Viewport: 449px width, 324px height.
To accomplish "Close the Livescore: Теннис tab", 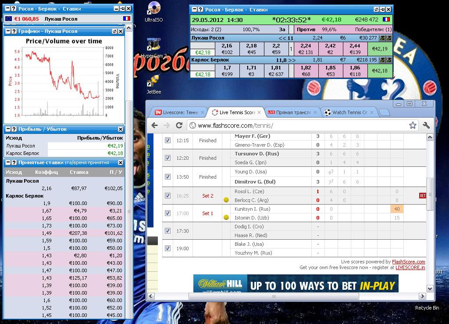I will [x=203, y=112].
